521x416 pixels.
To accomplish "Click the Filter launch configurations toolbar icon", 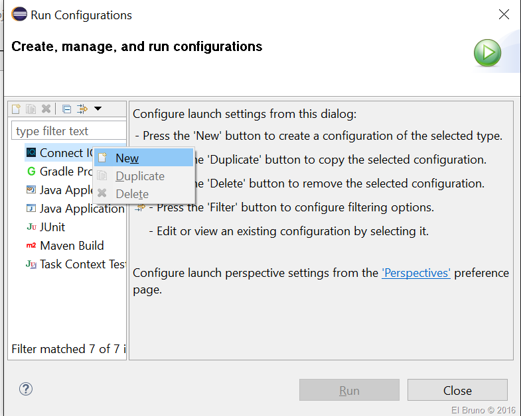I will [x=82, y=109].
